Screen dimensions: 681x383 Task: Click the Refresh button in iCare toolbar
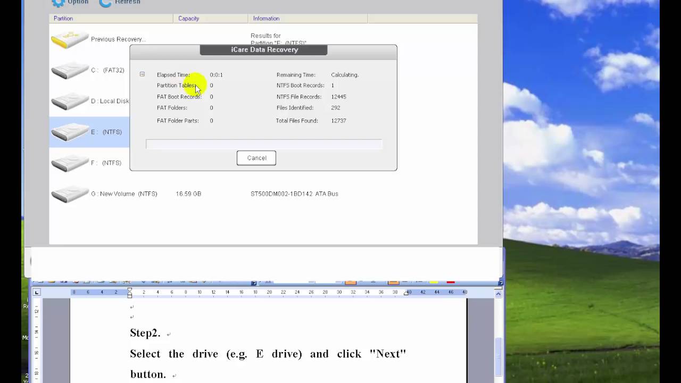(x=120, y=2)
